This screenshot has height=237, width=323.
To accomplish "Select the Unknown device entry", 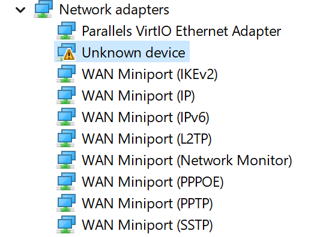I will pos(133,53).
